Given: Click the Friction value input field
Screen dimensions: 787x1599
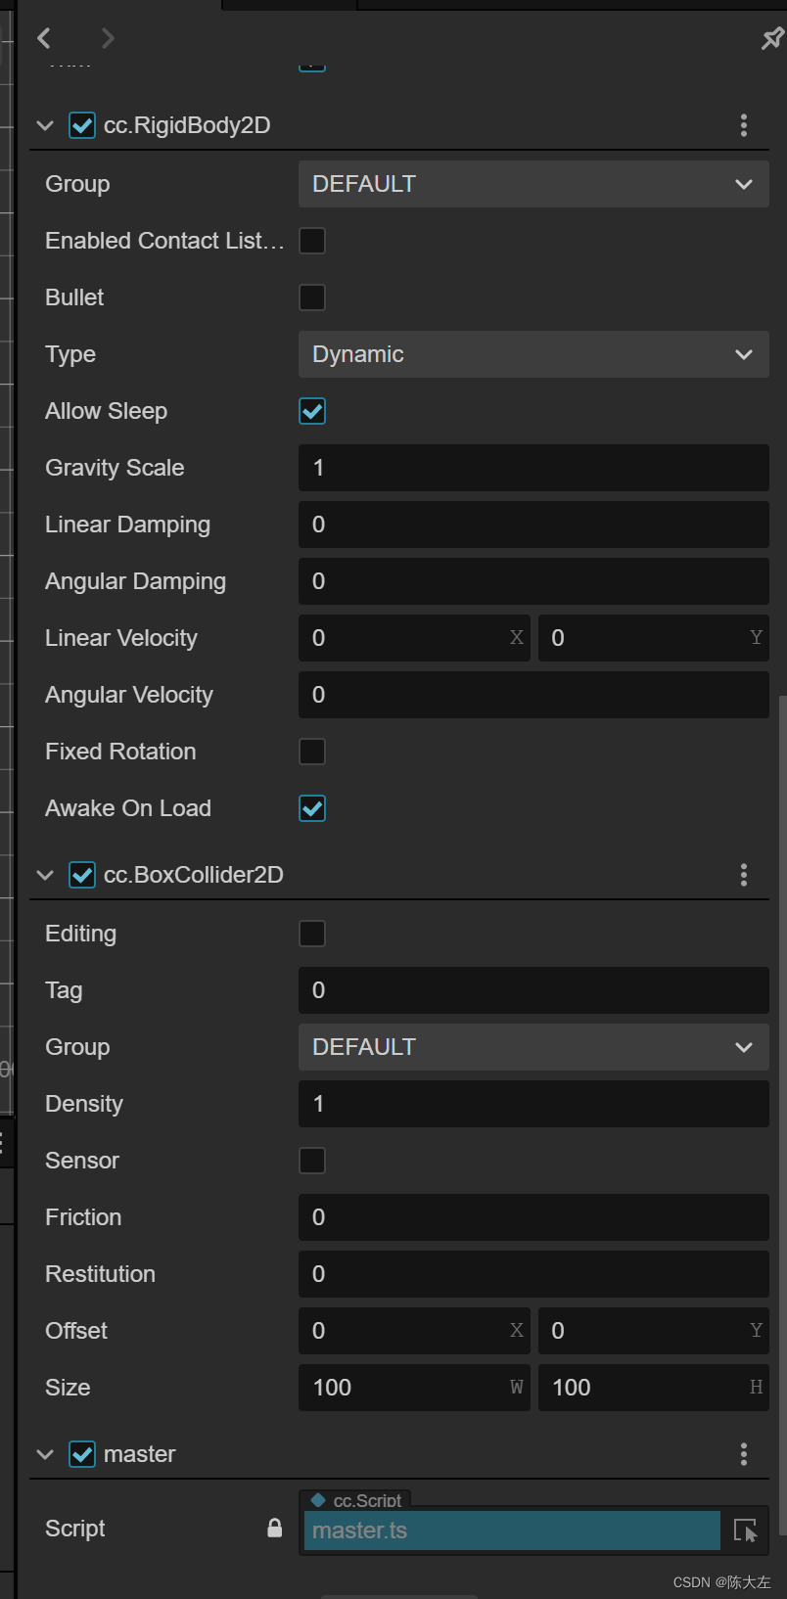Looking at the screenshot, I should pyautogui.click(x=533, y=1217).
